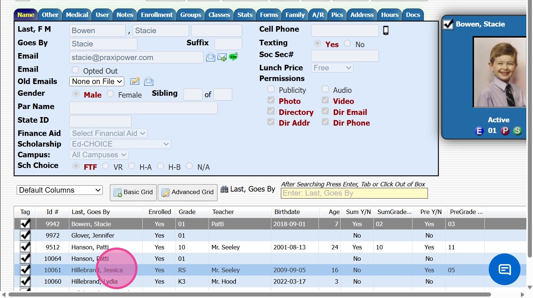The image size is (533, 298).
Task: Toggle the Video permission checkbox
Action: tap(325, 100)
